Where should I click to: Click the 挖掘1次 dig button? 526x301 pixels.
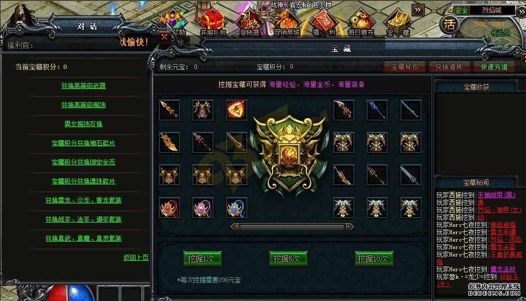202,259
